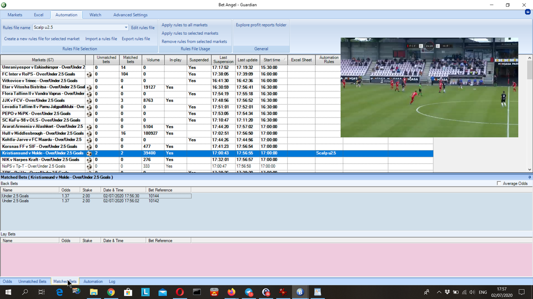Launch Microsoft Edge from taskbar
Image resolution: width=533 pixels, height=299 pixels.
[60, 292]
